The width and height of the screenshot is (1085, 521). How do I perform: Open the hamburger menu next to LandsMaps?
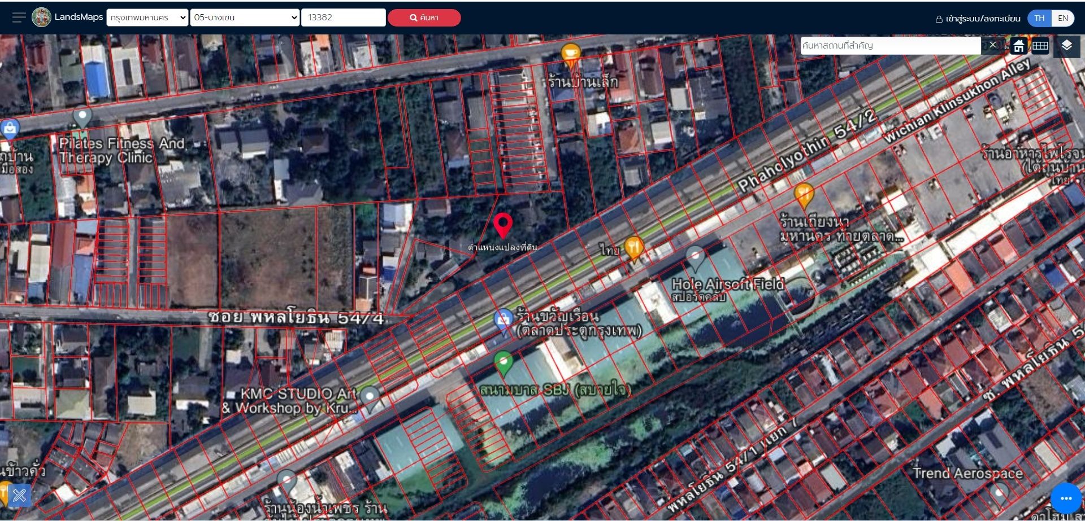pos(19,17)
